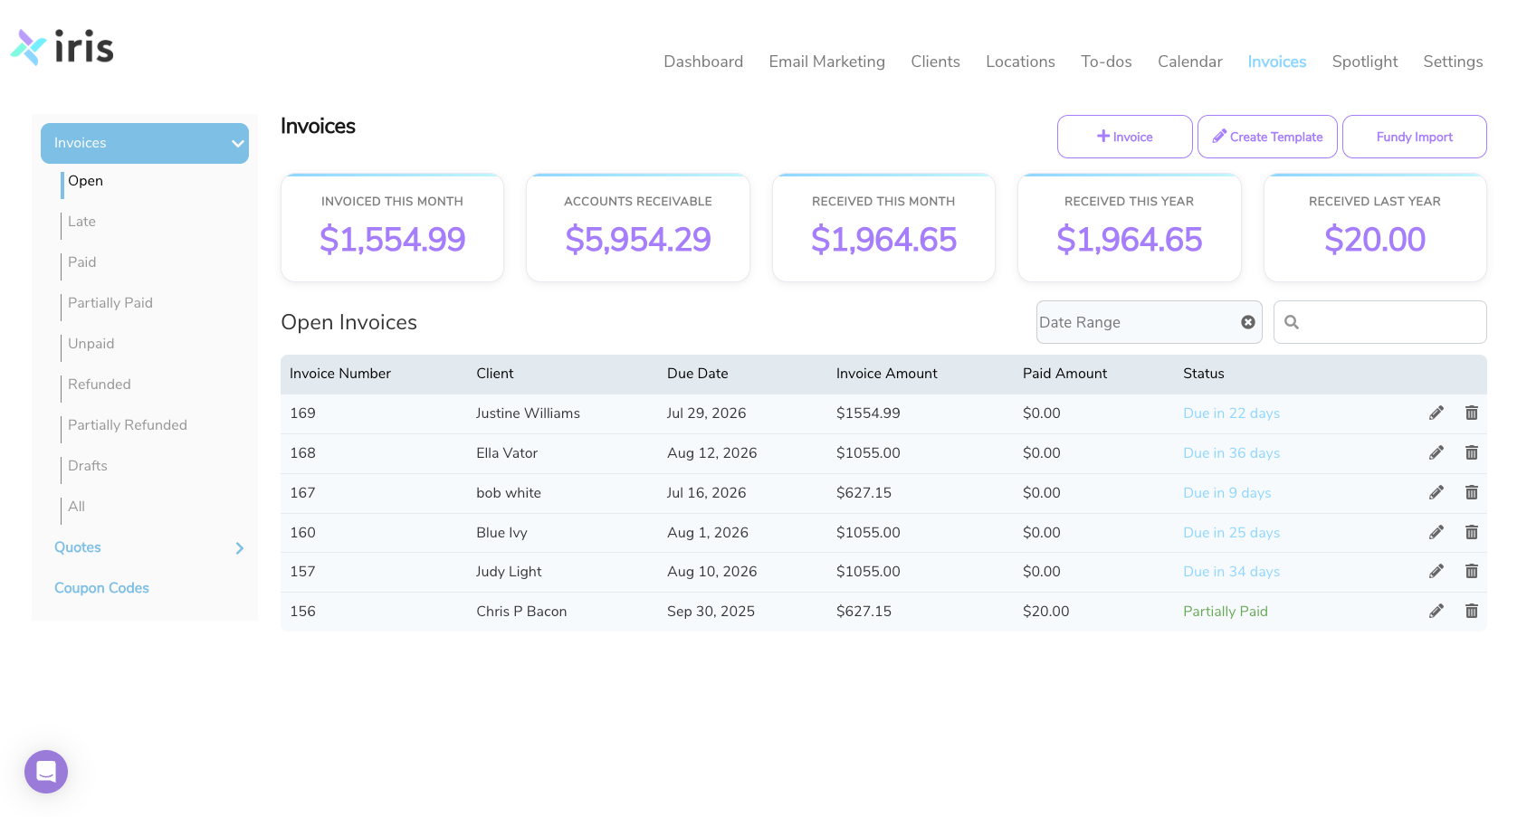Delete invoice 169 using trash icon

click(1472, 413)
